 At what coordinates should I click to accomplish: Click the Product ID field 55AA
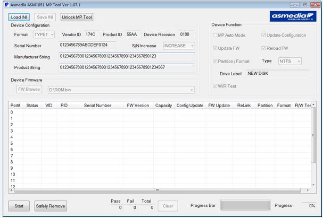(133, 34)
